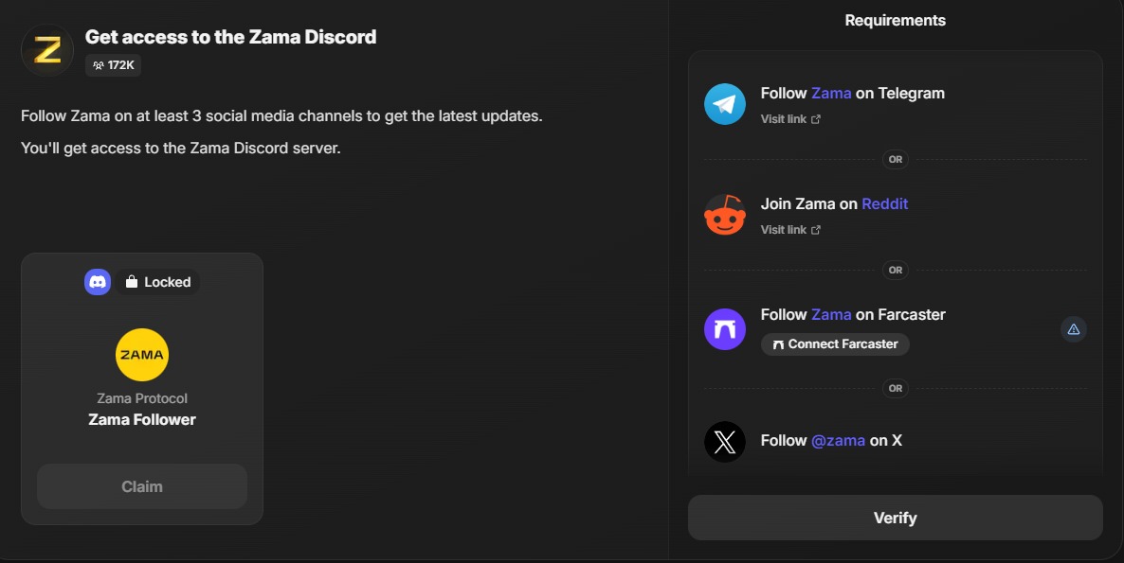Click the X logo icon

(725, 442)
